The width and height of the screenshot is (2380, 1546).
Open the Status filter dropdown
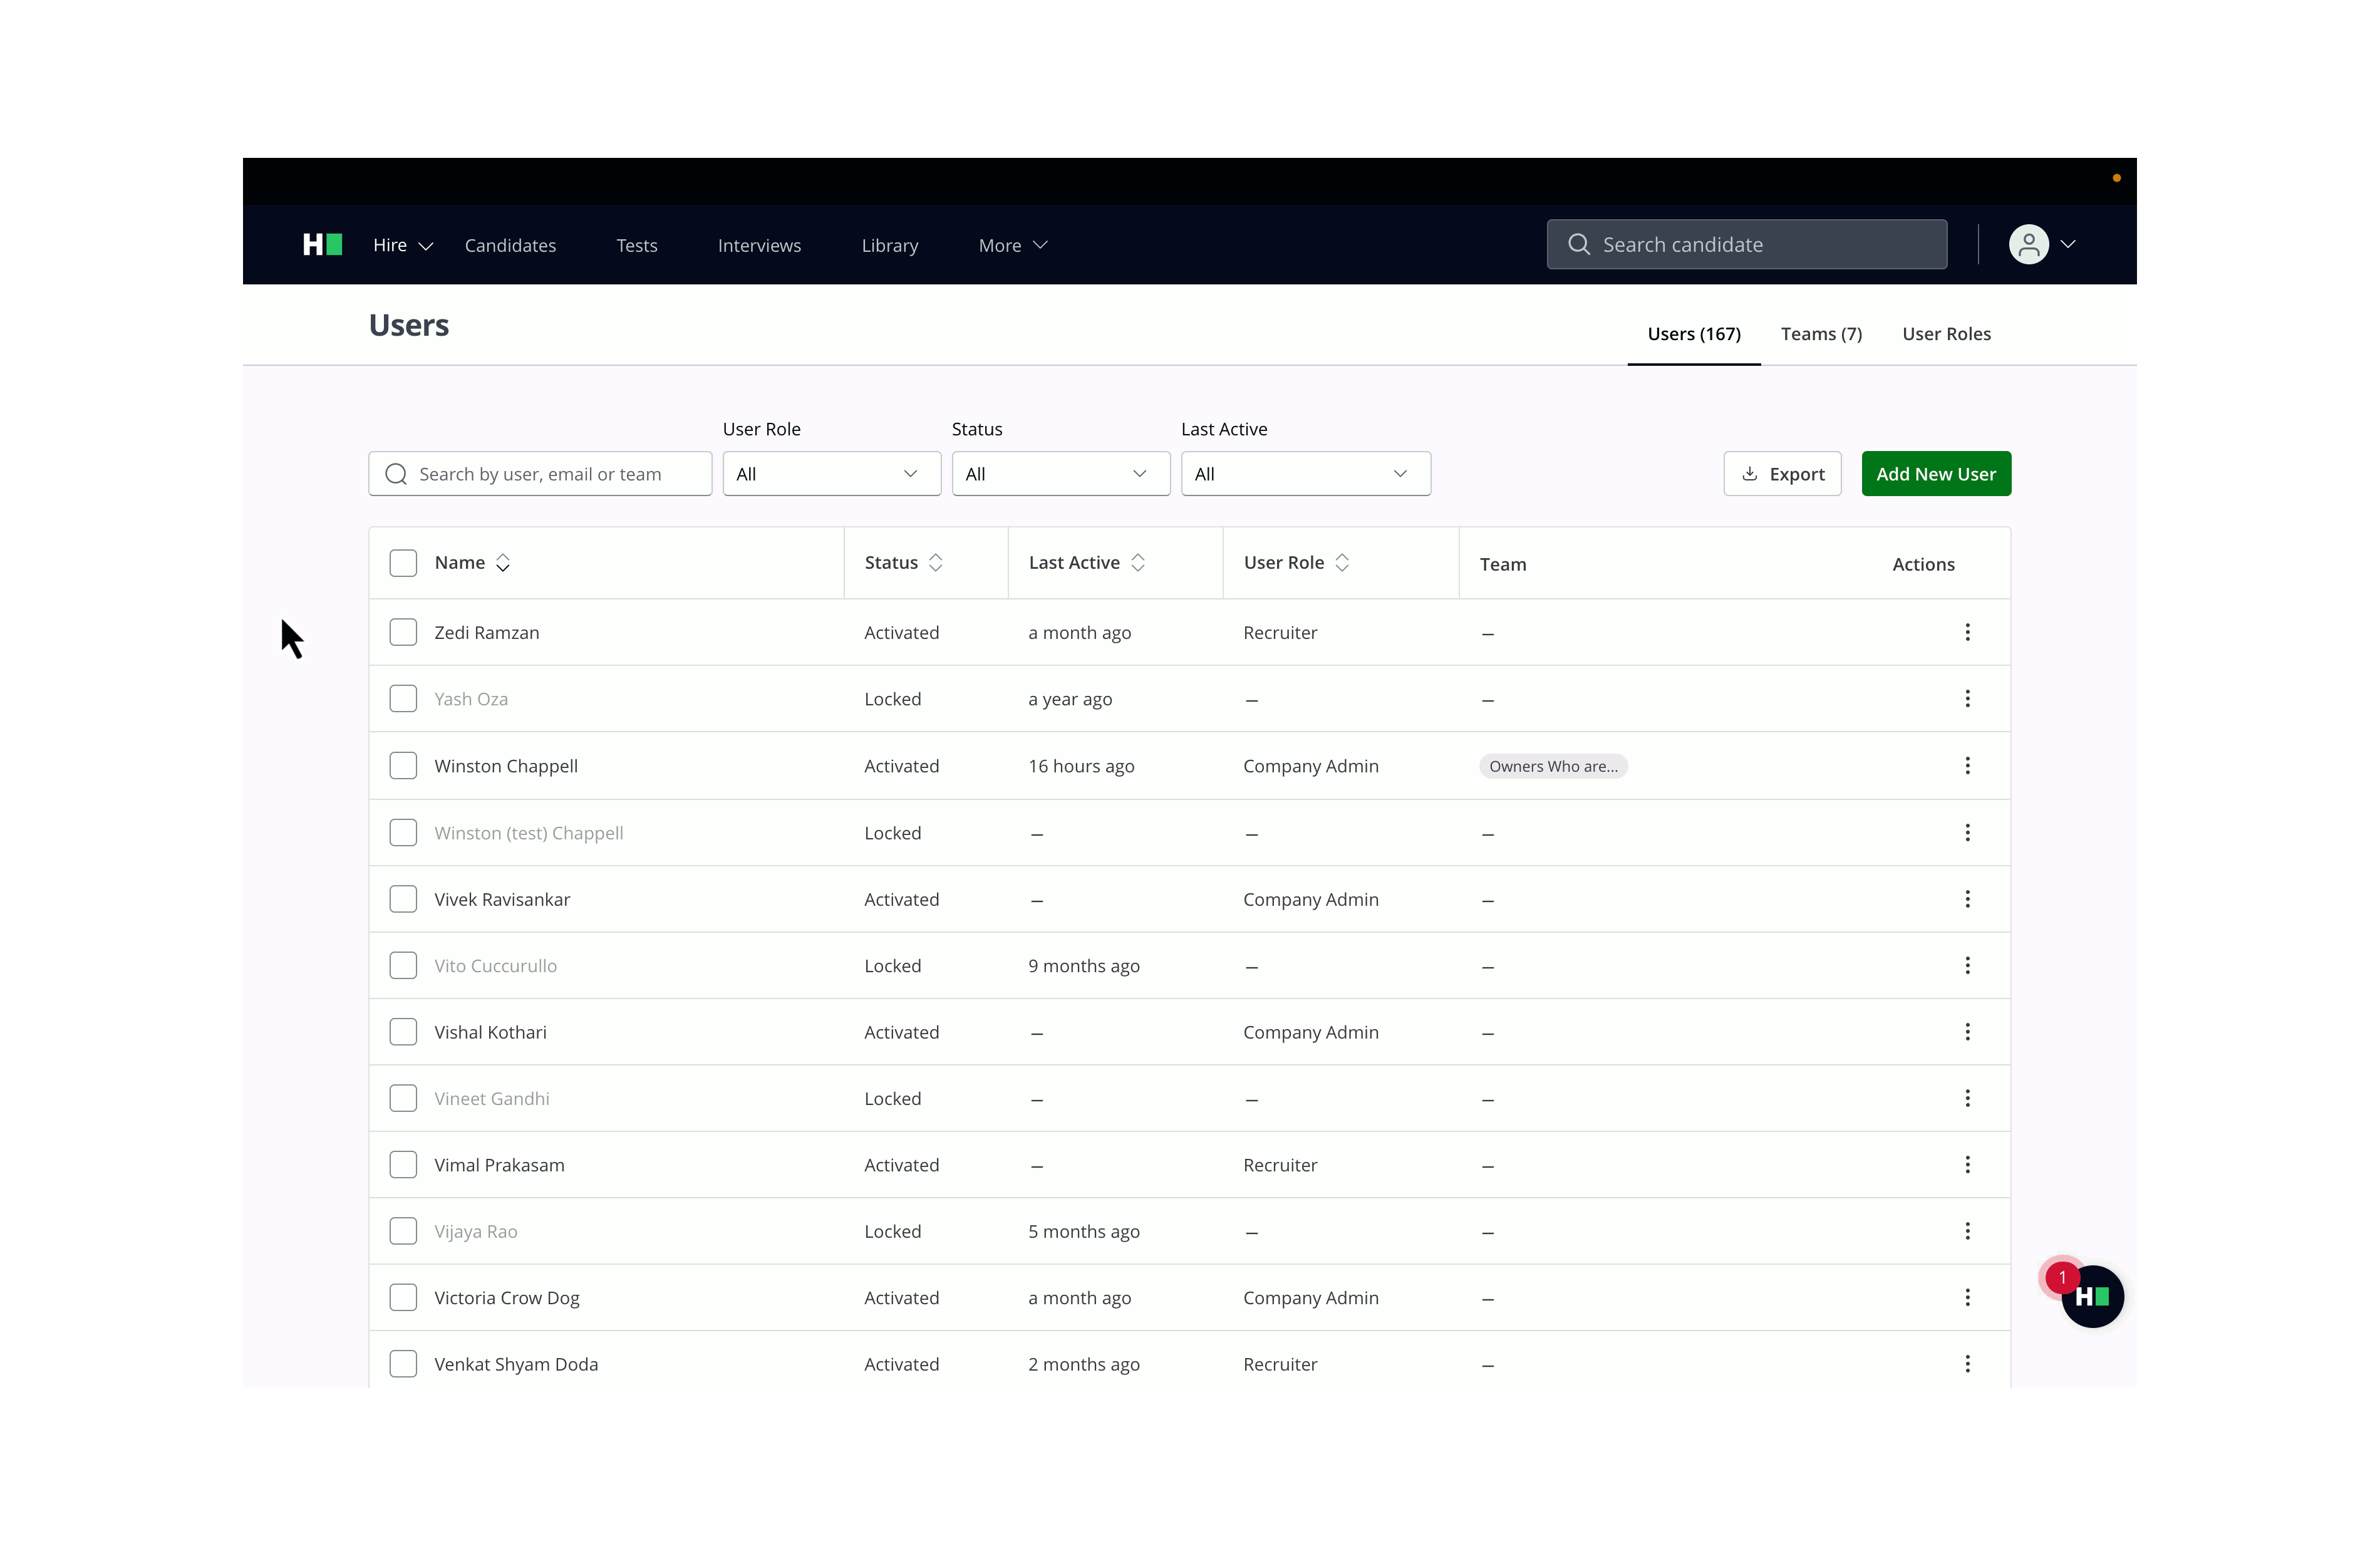coord(1060,474)
